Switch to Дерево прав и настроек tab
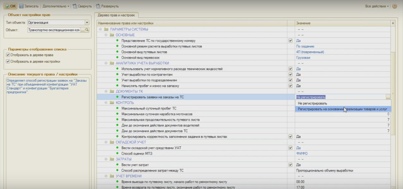403x189 pixels. coord(116,15)
